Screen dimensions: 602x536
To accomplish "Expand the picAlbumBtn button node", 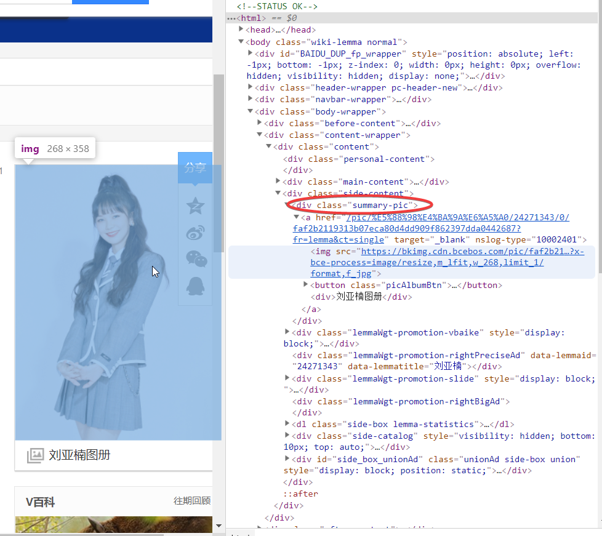I will coord(305,284).
